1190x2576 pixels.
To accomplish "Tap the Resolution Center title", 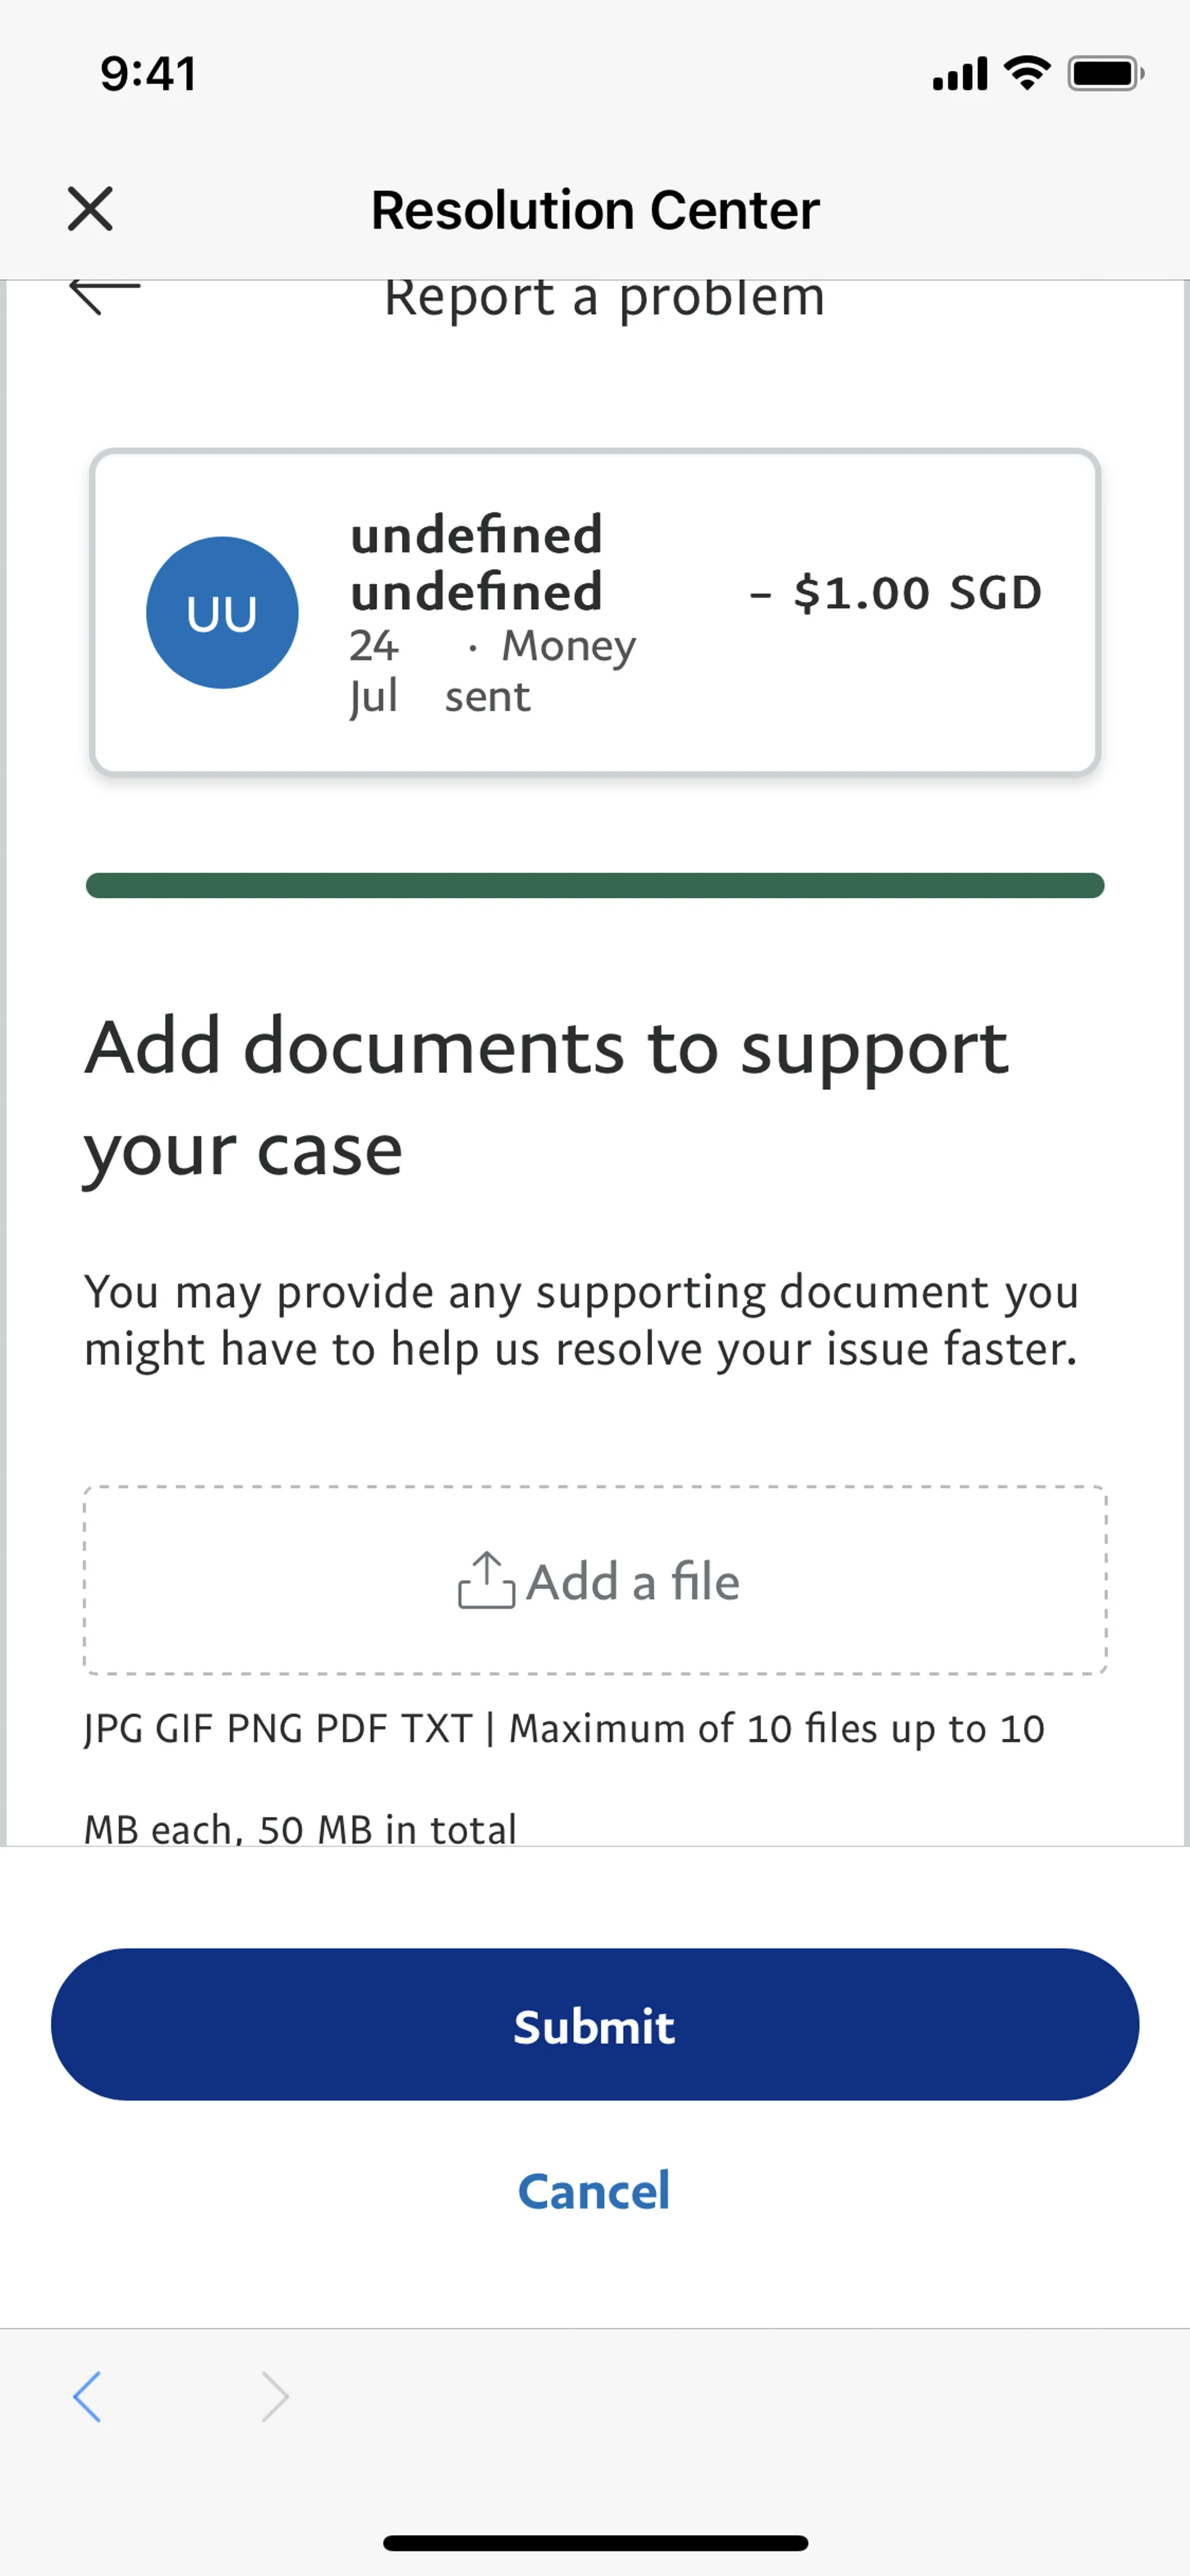I will pyautogui.click(x=595, y=210).
